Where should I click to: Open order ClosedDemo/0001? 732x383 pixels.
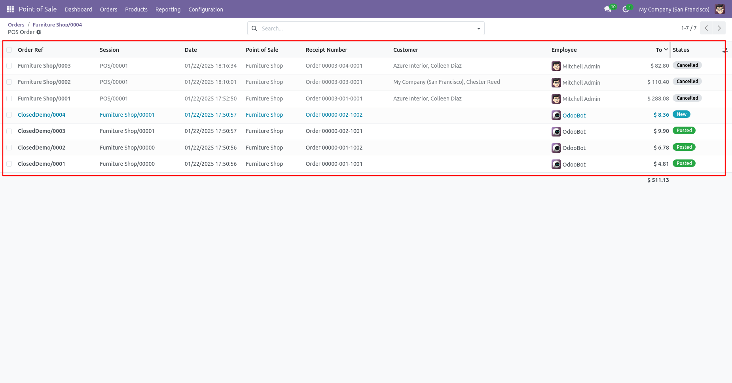42,164
